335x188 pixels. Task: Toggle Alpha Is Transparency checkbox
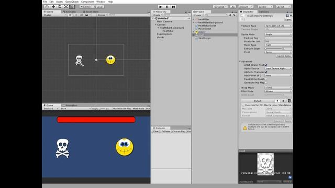click(266, 72)
